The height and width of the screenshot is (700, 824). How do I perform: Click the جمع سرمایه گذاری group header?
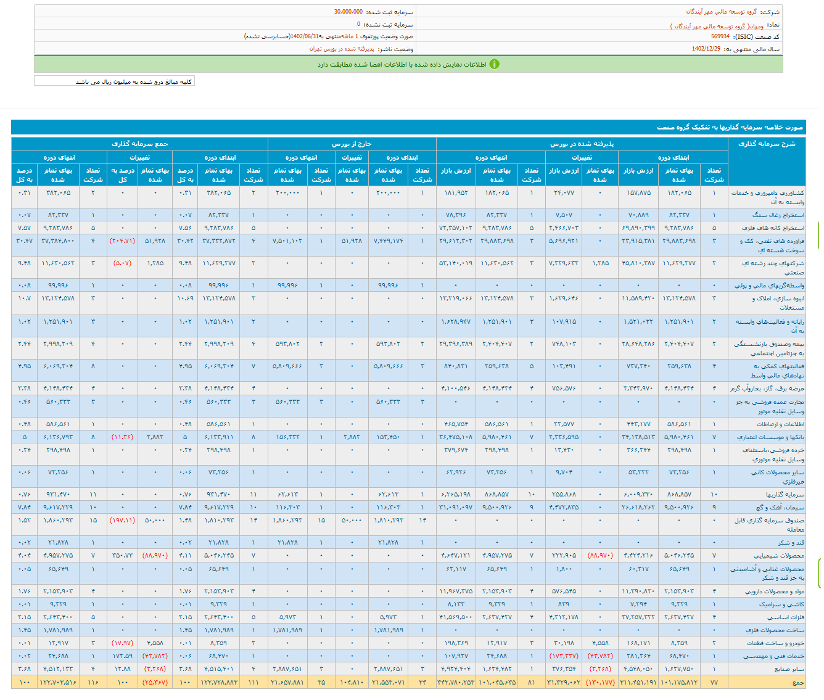139,144
